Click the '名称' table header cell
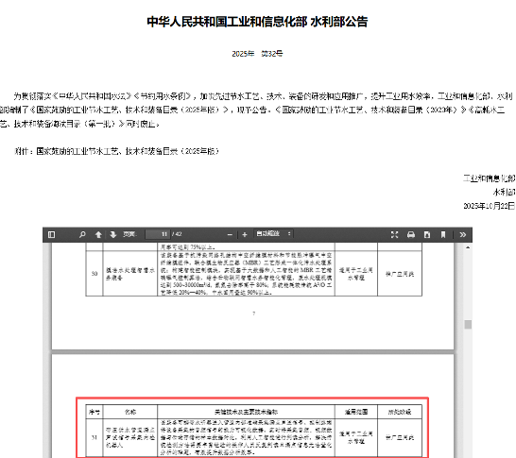The image size is (516, 458). (130, 412)
